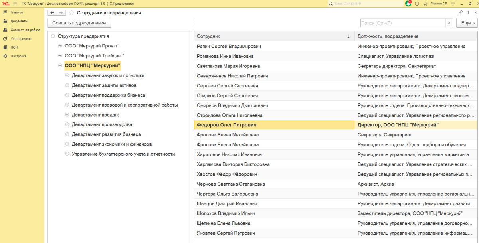
Task: Expand Департамент продаж tree node
Action: (67, 115)
